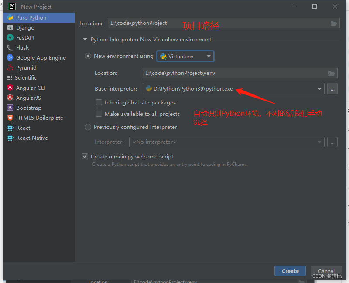This screenshot has height=283, width=349.
Task: Click the AngularJS list entry
Action: pos(39,98)
